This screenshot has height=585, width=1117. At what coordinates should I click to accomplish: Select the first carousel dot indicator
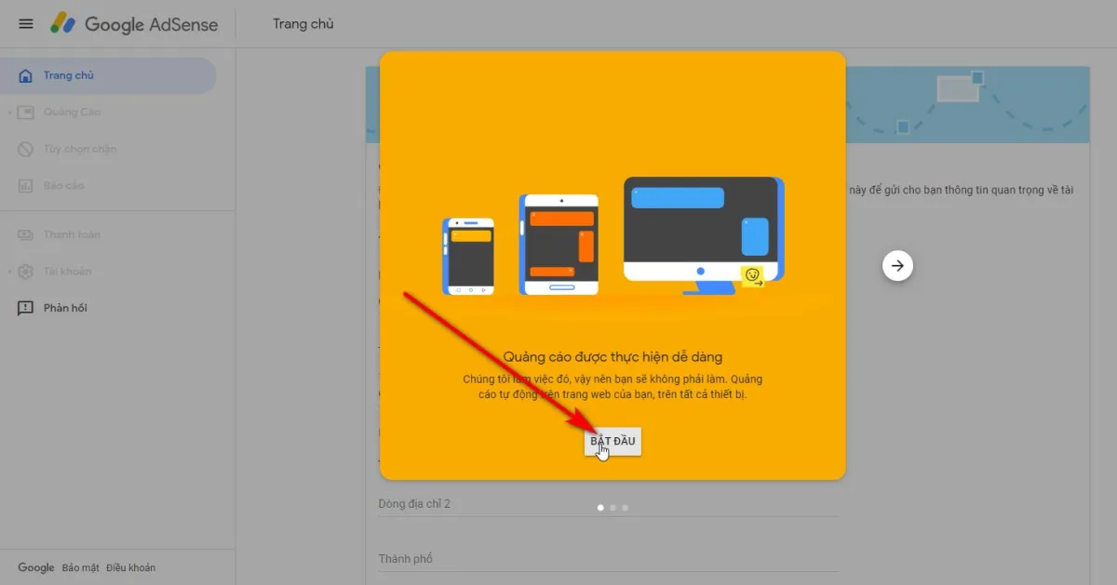point(600,508)
